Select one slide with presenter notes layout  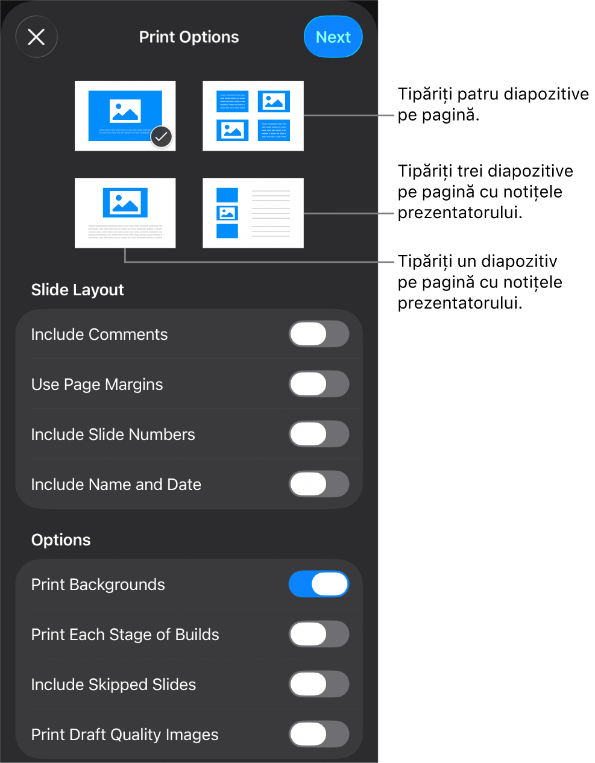pyautogui.click(x=125, y=213)
